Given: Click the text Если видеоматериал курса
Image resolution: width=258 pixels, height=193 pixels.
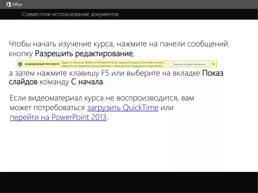Looking at the screenshot, I should tap(57, 98).
